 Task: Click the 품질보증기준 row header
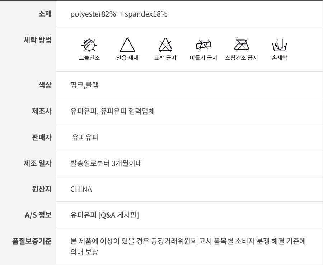tap(32, 241)
